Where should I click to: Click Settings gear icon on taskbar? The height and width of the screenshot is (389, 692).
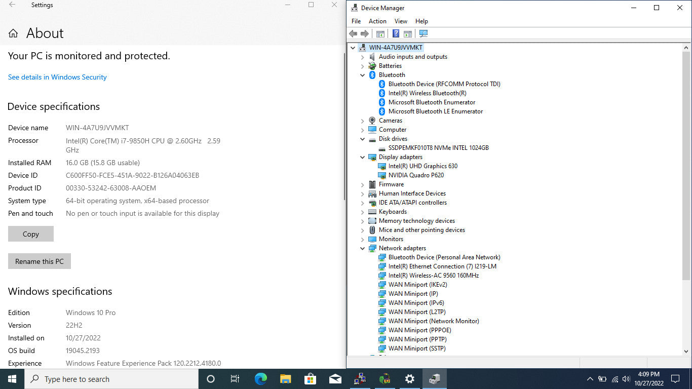pyautogui.click(x=410, y=379)
